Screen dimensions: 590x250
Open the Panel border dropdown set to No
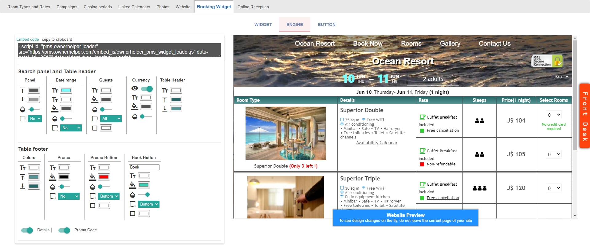point(35,119)
